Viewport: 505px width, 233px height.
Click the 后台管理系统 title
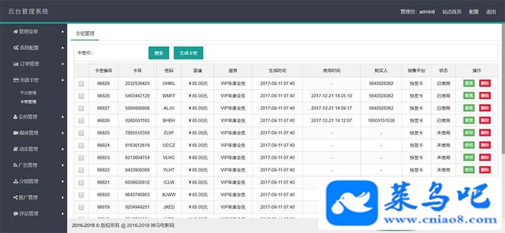pos(28,11)
